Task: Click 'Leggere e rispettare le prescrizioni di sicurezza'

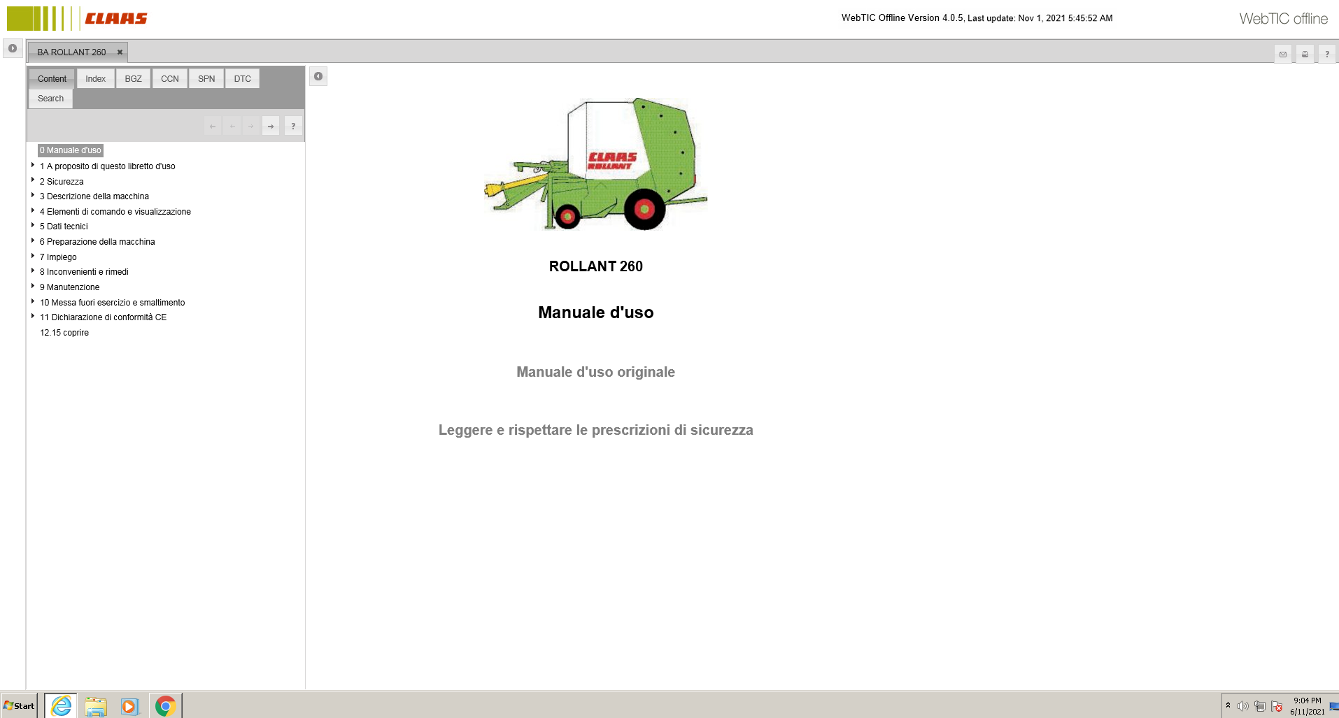Action: [x=596, y=430]
